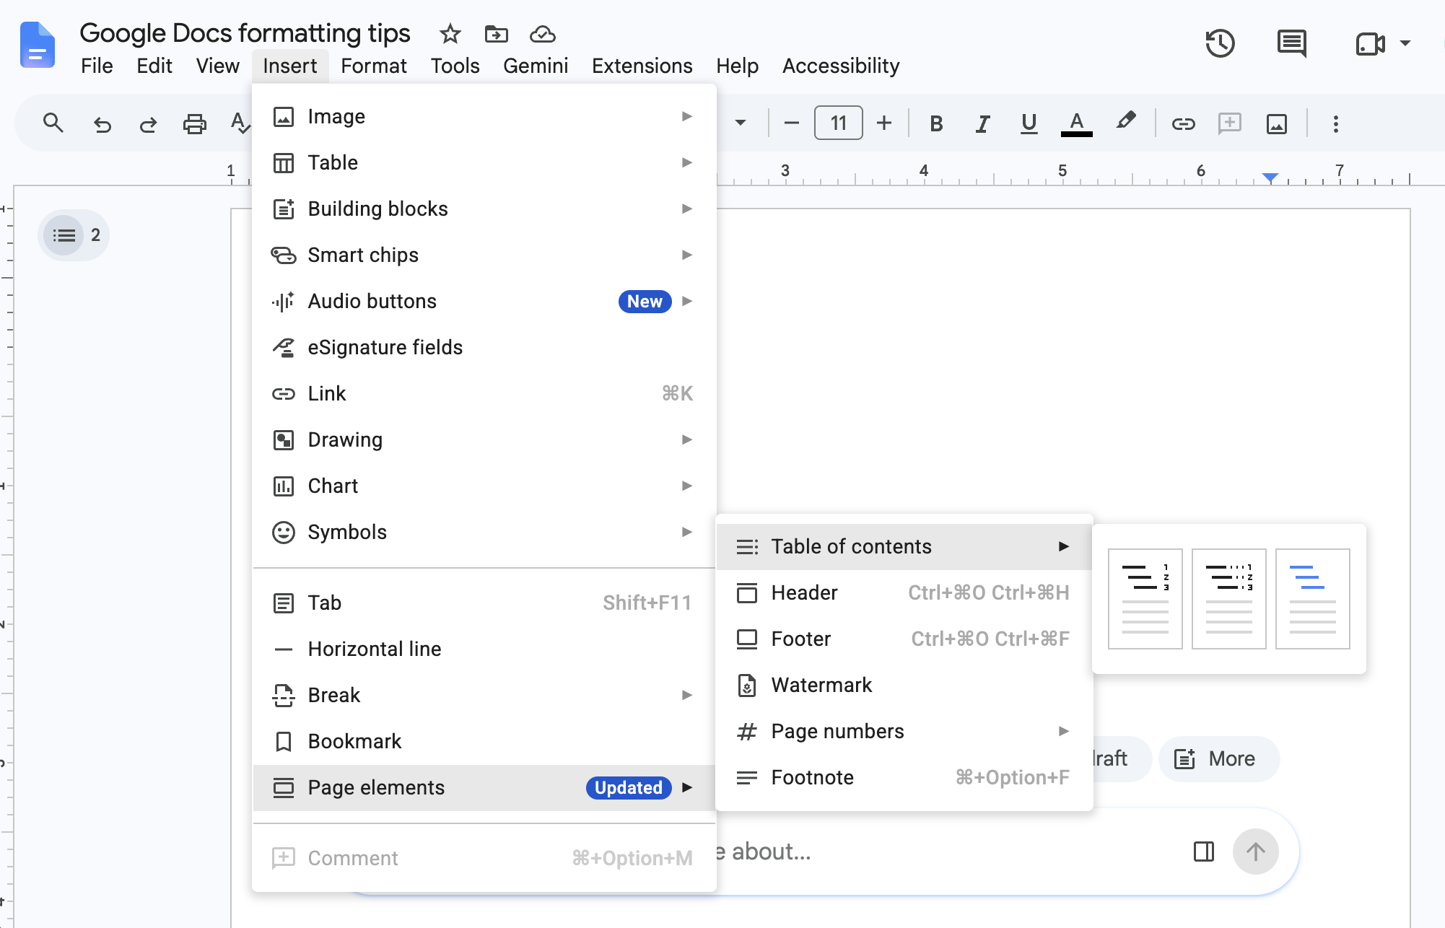Expand the video call options arrow
This screenshot has height=928, width=1445.
click(1405, 43)
